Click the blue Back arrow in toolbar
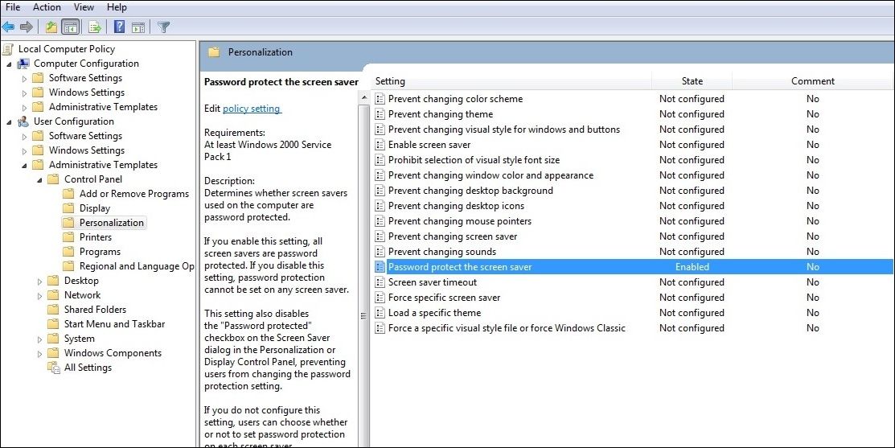 click(9, 27)
